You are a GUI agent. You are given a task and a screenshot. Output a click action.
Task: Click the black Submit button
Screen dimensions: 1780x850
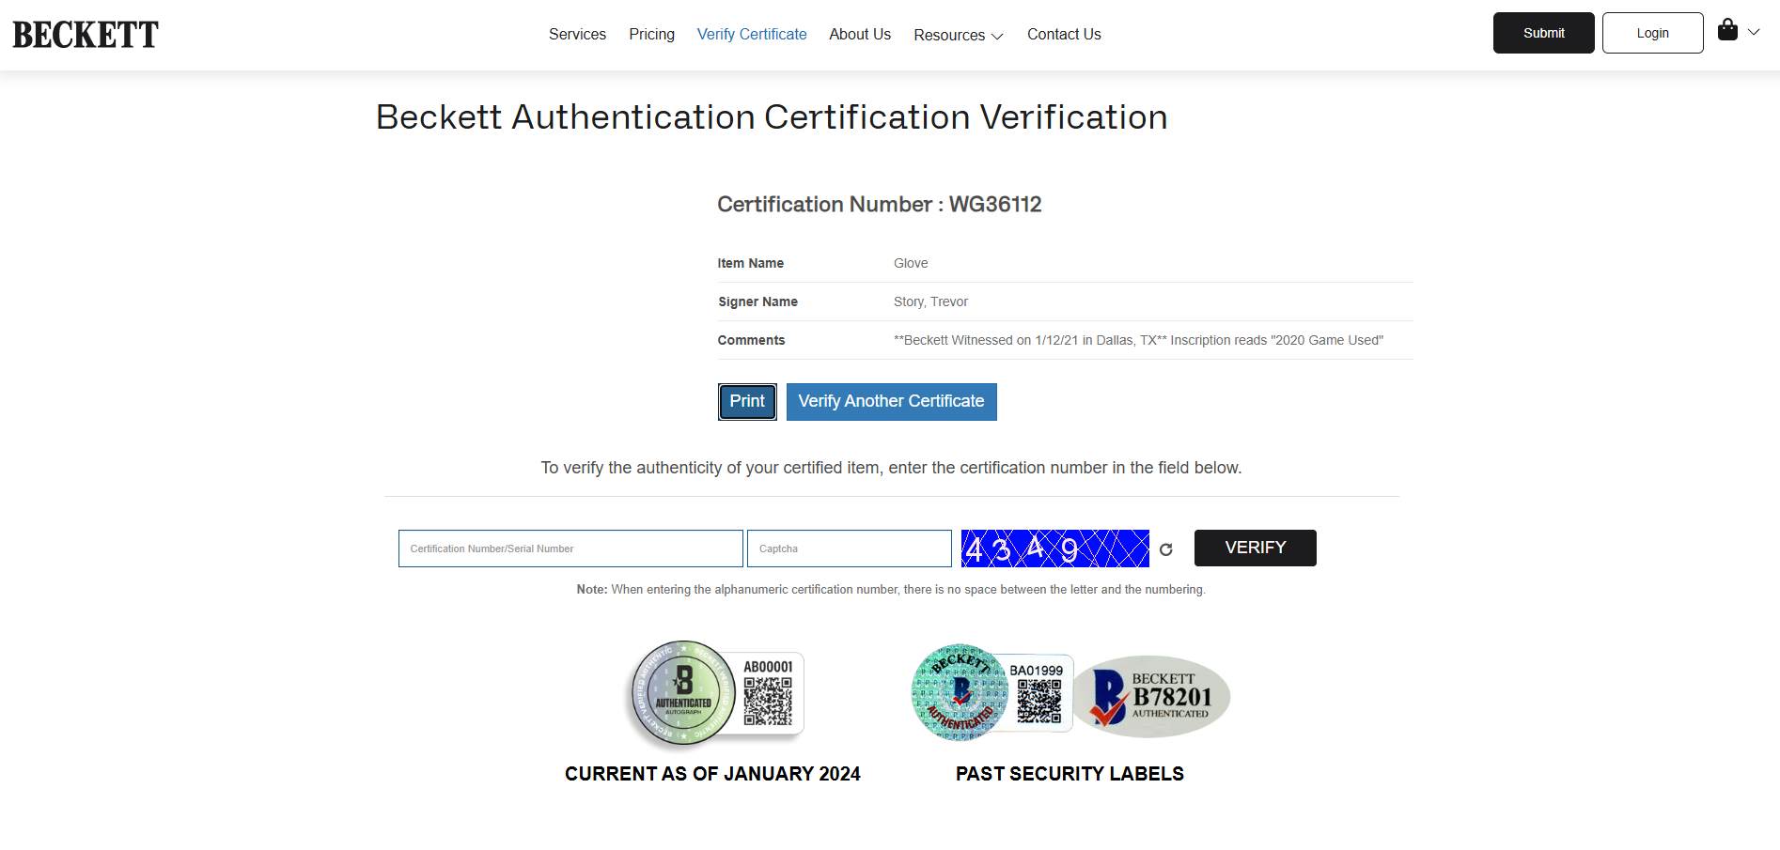[1543, 33]
